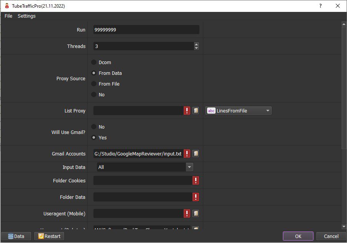Click the Gmail Accounts red warning icon
The width and height of the screenshot is (347, 243).
(187, 154)
